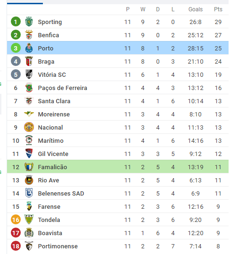The height and width of the screenshot is (254, 230).
Task: Click the Goals column header
Action: click(x=196, y=9)
